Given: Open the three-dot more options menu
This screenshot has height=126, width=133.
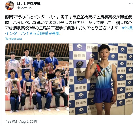Looking at the screenshot, I should click(131, 3).
